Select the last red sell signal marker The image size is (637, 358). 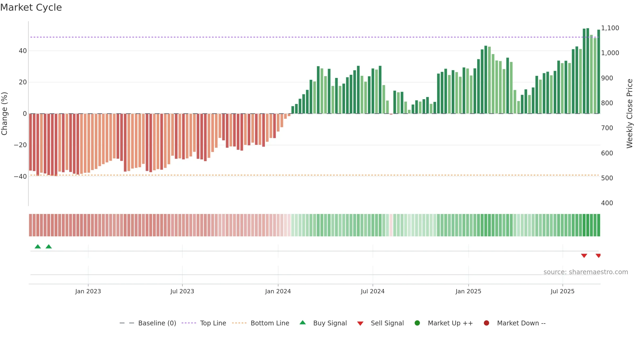point(598,256)
